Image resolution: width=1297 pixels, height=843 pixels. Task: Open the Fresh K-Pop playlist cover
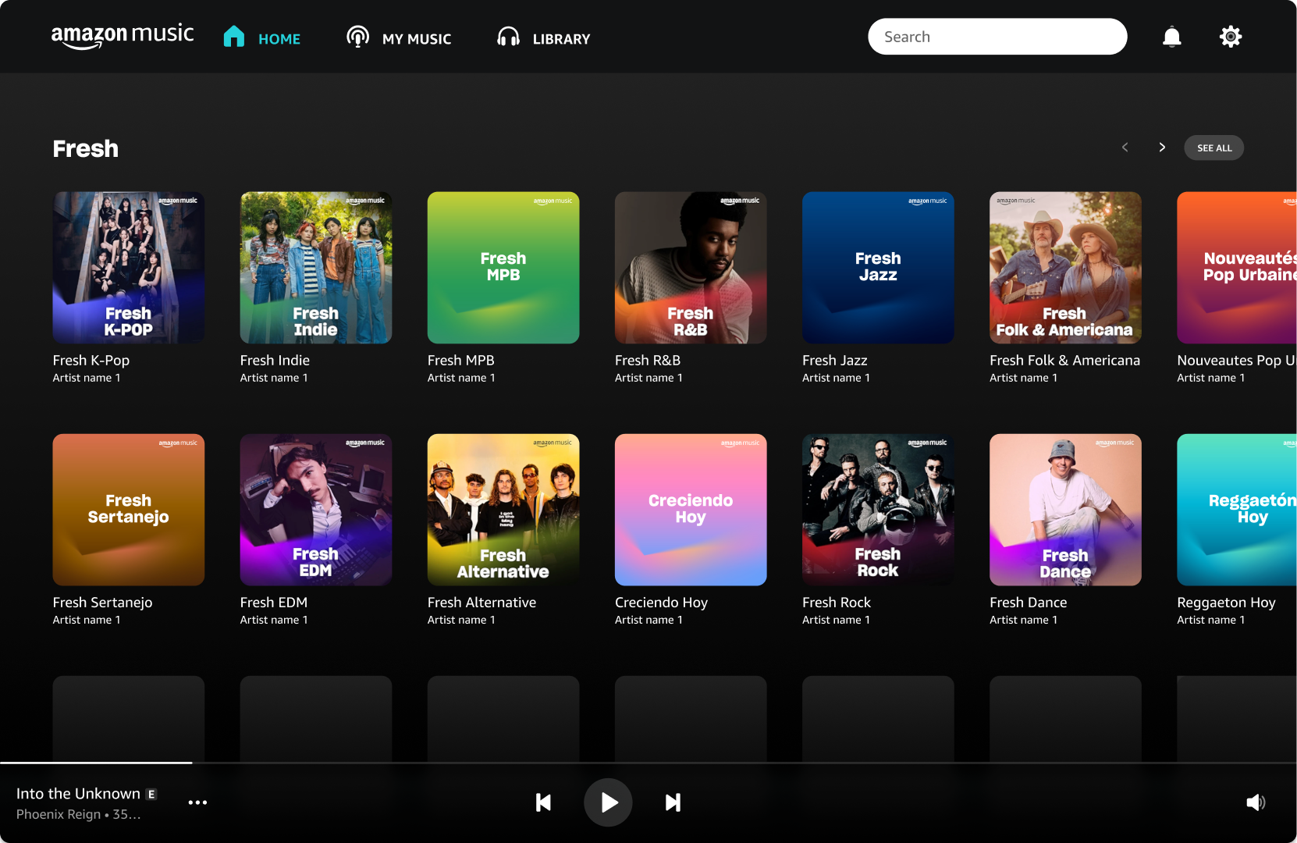tap(129, 268)
